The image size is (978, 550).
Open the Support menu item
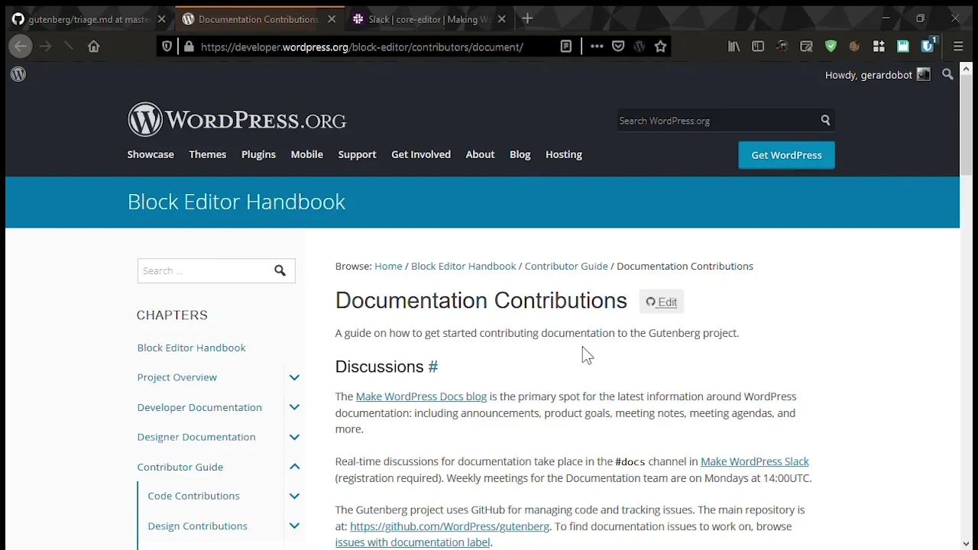[x=357, y=154]
